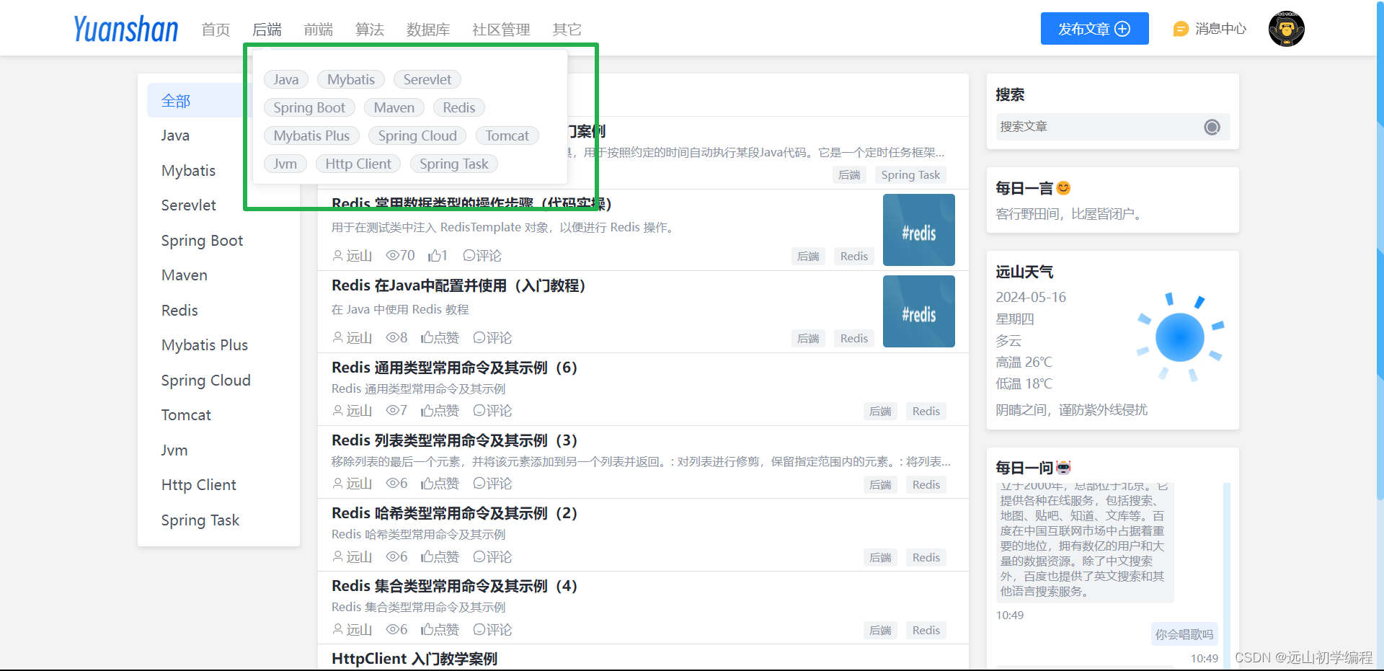Select Spring Task in left category sidebar
The height and width of the screenshot is (671, 1384).
click(x=200, y=520)
